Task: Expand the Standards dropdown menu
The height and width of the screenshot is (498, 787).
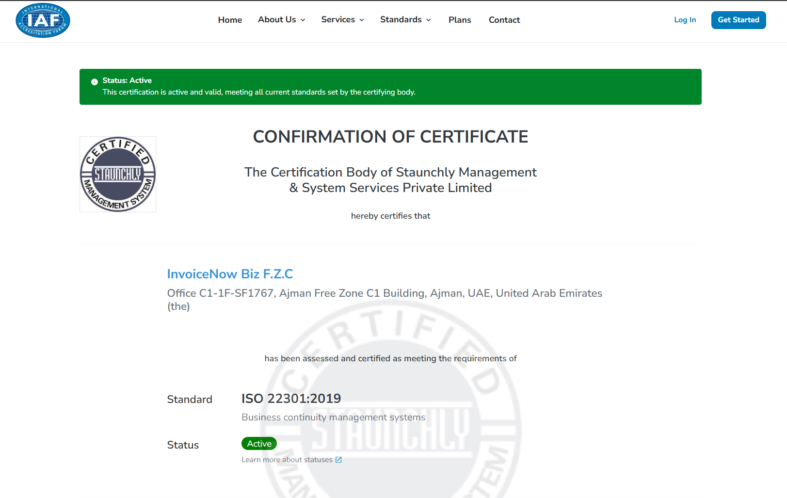Action: pyautogui.click(x=405, y=19)
